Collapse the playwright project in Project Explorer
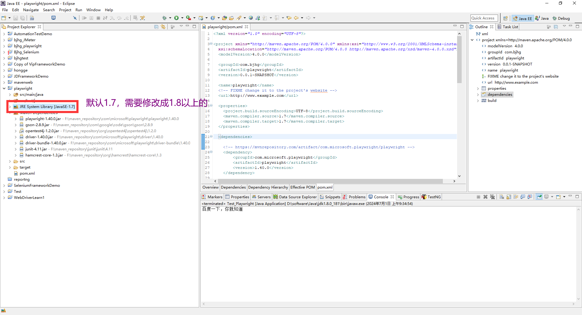582x315 pixels. click(4, 88)
